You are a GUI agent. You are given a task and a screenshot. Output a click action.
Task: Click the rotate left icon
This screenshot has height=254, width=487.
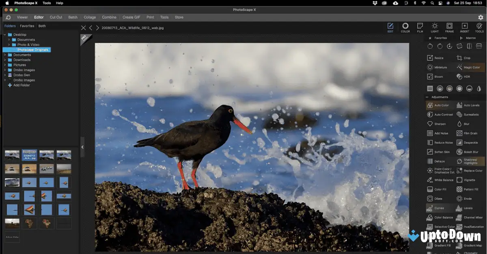pos(431,46)
